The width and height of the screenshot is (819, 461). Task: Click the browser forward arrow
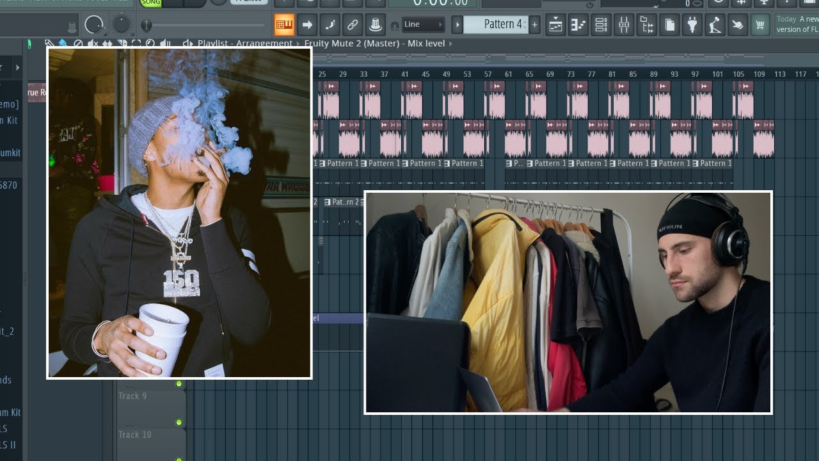[17, 67]
